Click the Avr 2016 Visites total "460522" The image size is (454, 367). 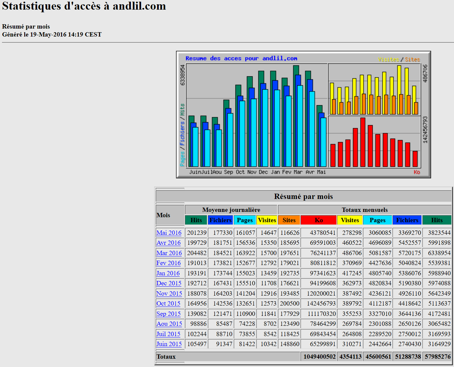[x=352, y=243]
